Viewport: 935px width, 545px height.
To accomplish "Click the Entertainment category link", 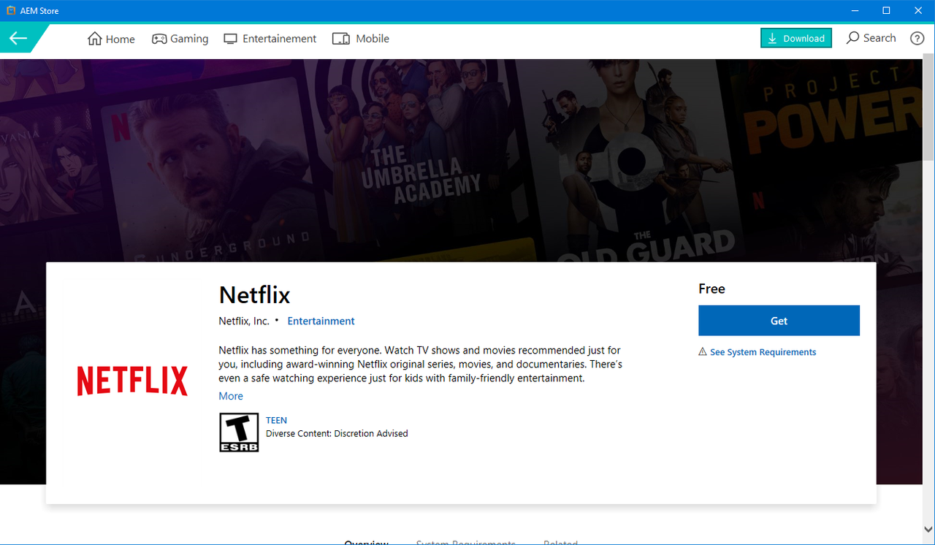I will point(321,321).
